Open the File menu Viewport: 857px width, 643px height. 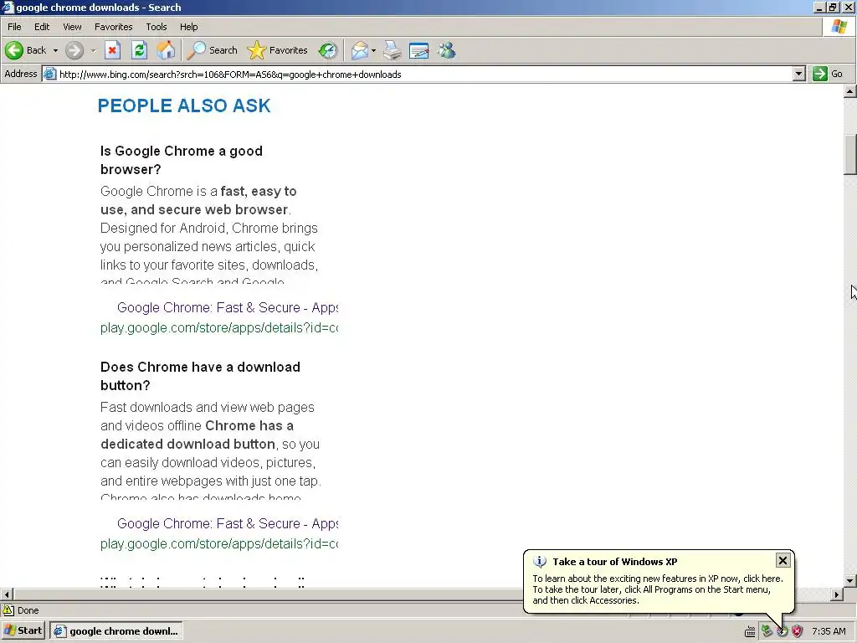[x=14, y=27]
